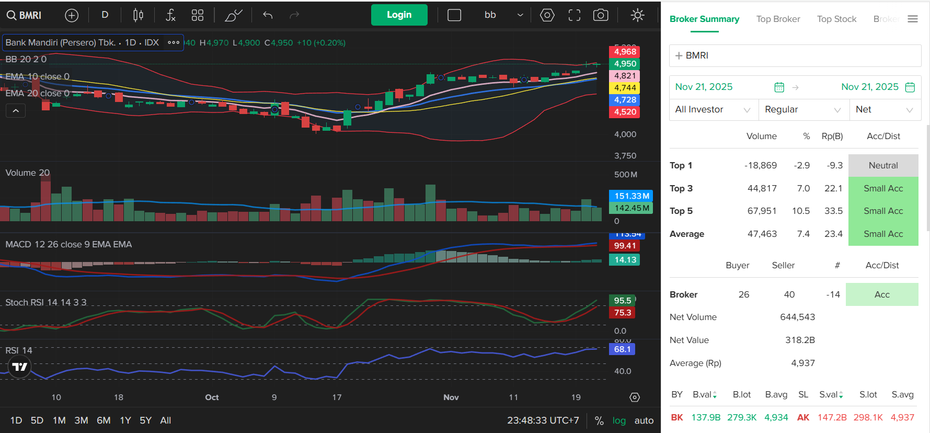Expand the All Investor dropdown

(x=713, y=110)
